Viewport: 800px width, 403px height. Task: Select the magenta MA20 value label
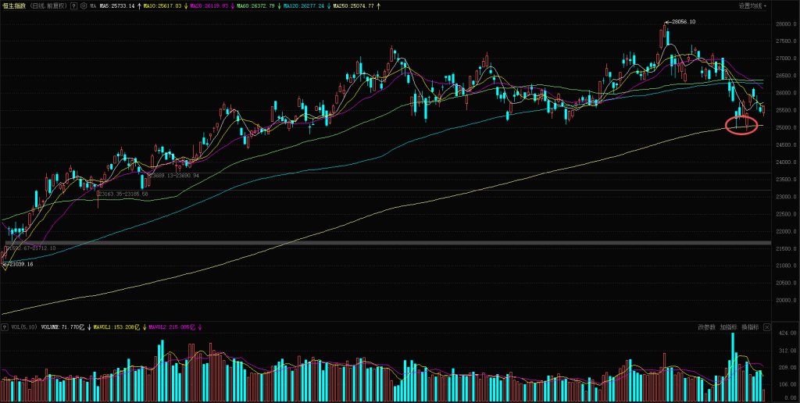coord(212,5)
